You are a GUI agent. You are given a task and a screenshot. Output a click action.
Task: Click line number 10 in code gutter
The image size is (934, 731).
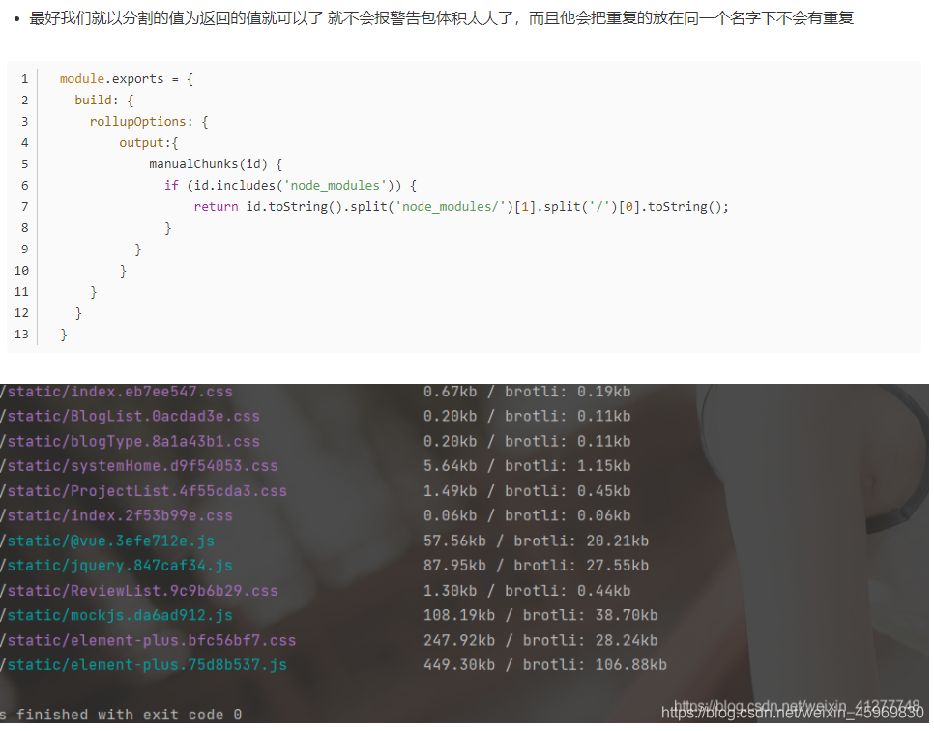tap(21, 271)
